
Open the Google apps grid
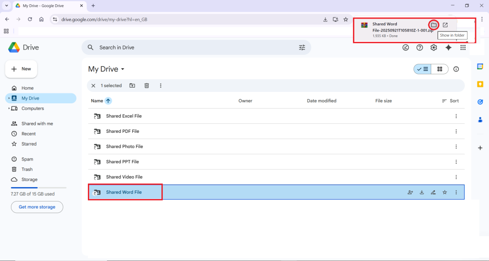tap(463, 48)
